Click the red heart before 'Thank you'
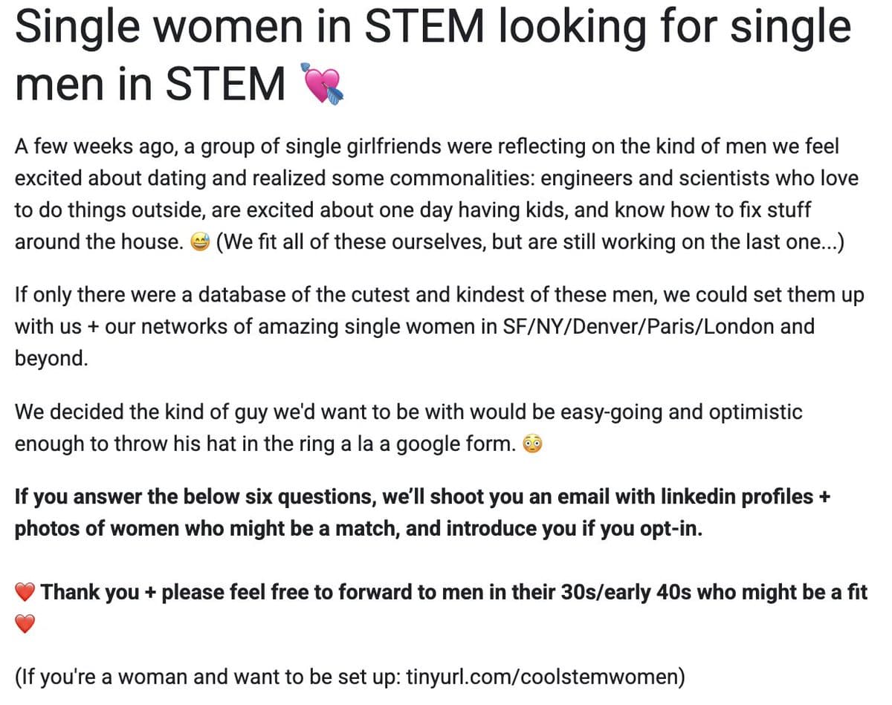892x705 pixels. pos(25,592)
